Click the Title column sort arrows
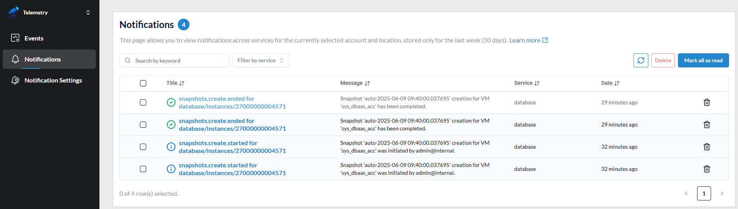The height and width of the screenshot is (209, 738). (x=182, y=83)
